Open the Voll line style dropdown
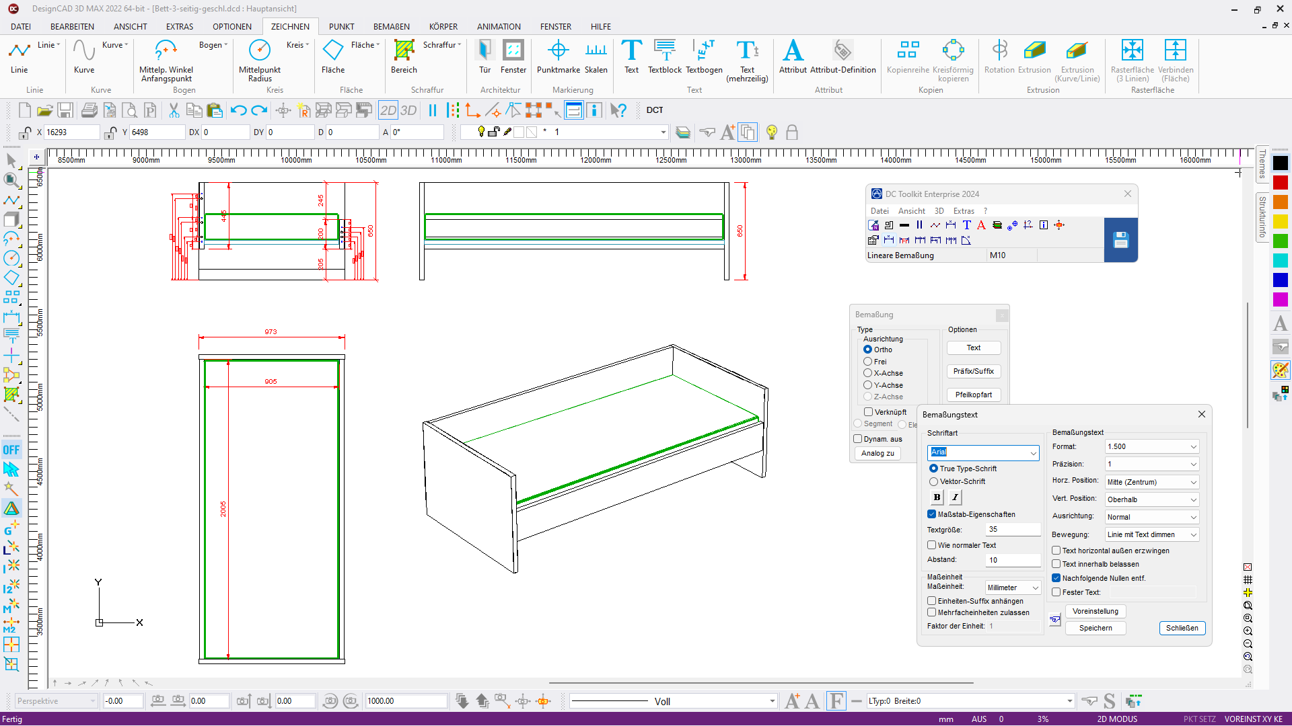This screenshot has height=726, width=1292. click(673, 701)
